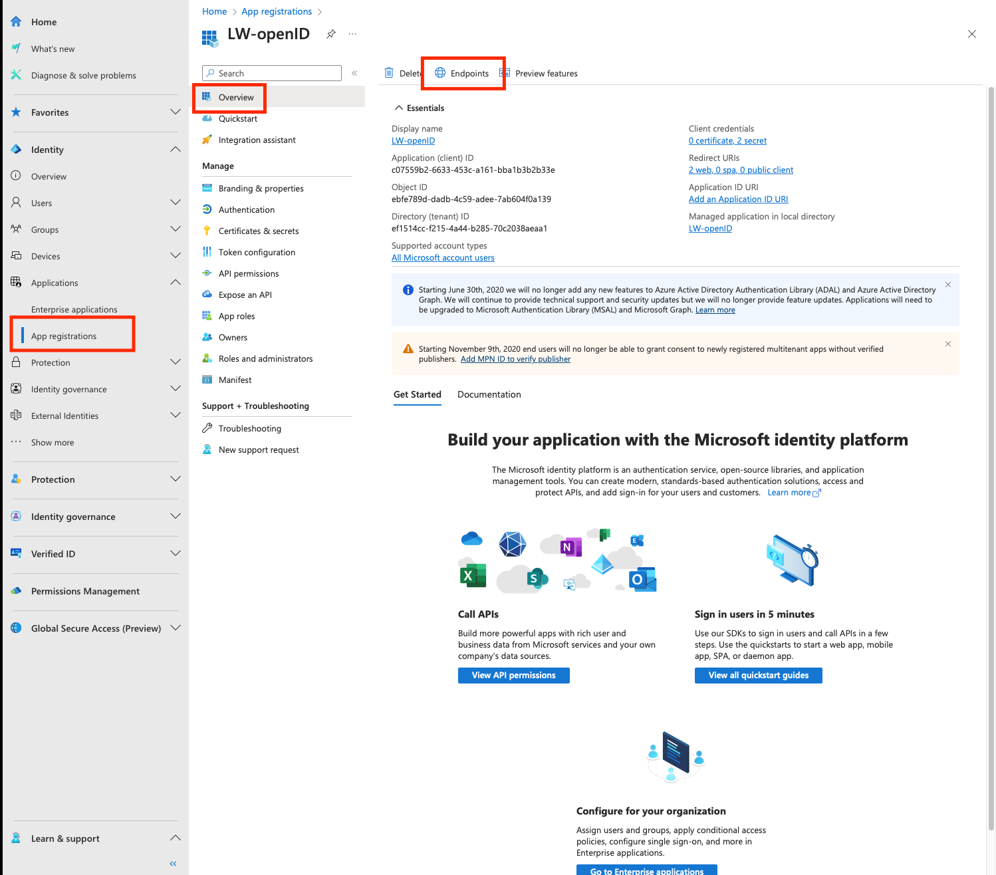Click the Expose an API cloud icon

(207, 295)
